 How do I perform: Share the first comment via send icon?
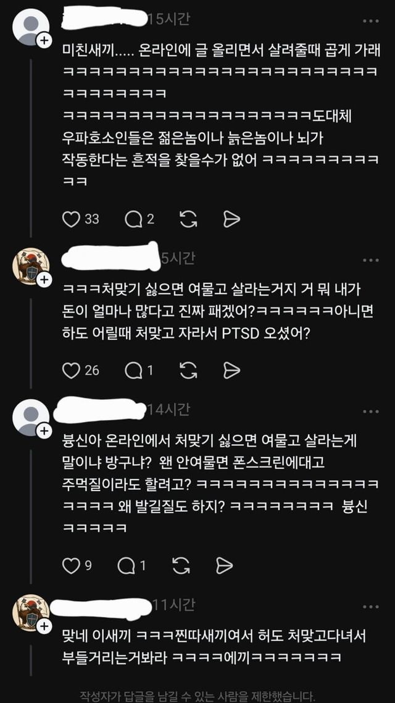[x=231, y=219]
